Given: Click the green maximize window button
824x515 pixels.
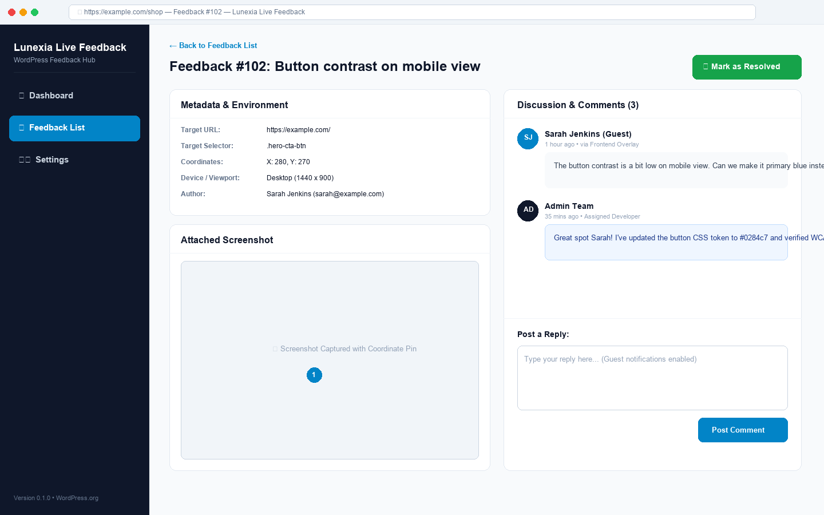Looking at the screenshot, I should tap(34, 12).
